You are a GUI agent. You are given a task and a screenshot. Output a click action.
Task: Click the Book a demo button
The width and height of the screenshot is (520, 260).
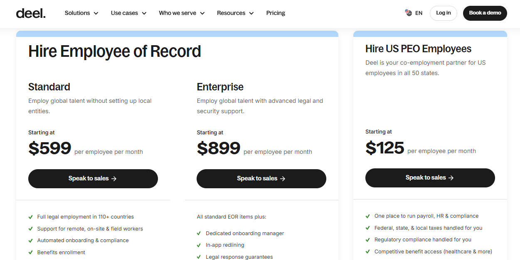click(x=485, y=13)
